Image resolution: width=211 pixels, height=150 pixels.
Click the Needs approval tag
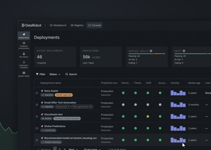(x=64, y=95)
